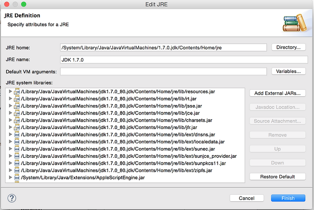
Task: Expand the sunpkcs11.jar library entry
Action: click(x=10, y=163)
